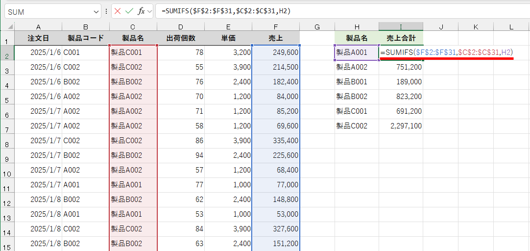The height and width of the screenshot is (251, 530).
Task: Click the 製品コード header cell
Action: 86,38
